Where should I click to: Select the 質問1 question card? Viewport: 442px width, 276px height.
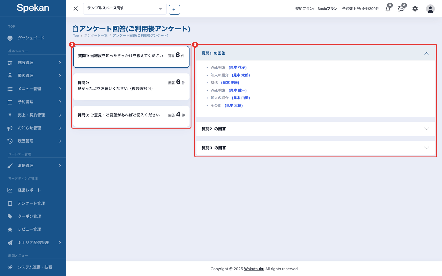click(131, 57)
